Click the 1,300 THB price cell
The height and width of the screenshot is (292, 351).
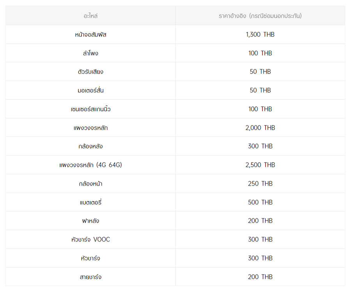point(260,35)
